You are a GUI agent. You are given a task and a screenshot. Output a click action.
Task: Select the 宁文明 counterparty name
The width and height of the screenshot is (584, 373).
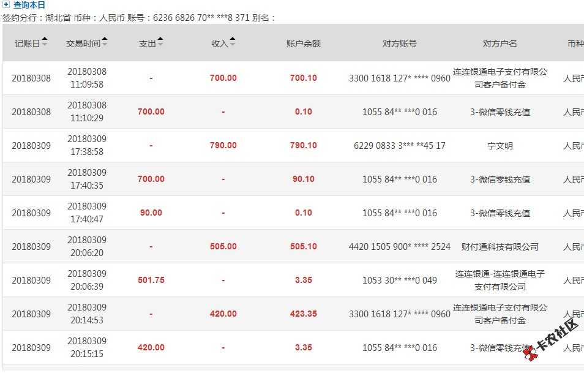pyautogui.click(x=500, y=146)
